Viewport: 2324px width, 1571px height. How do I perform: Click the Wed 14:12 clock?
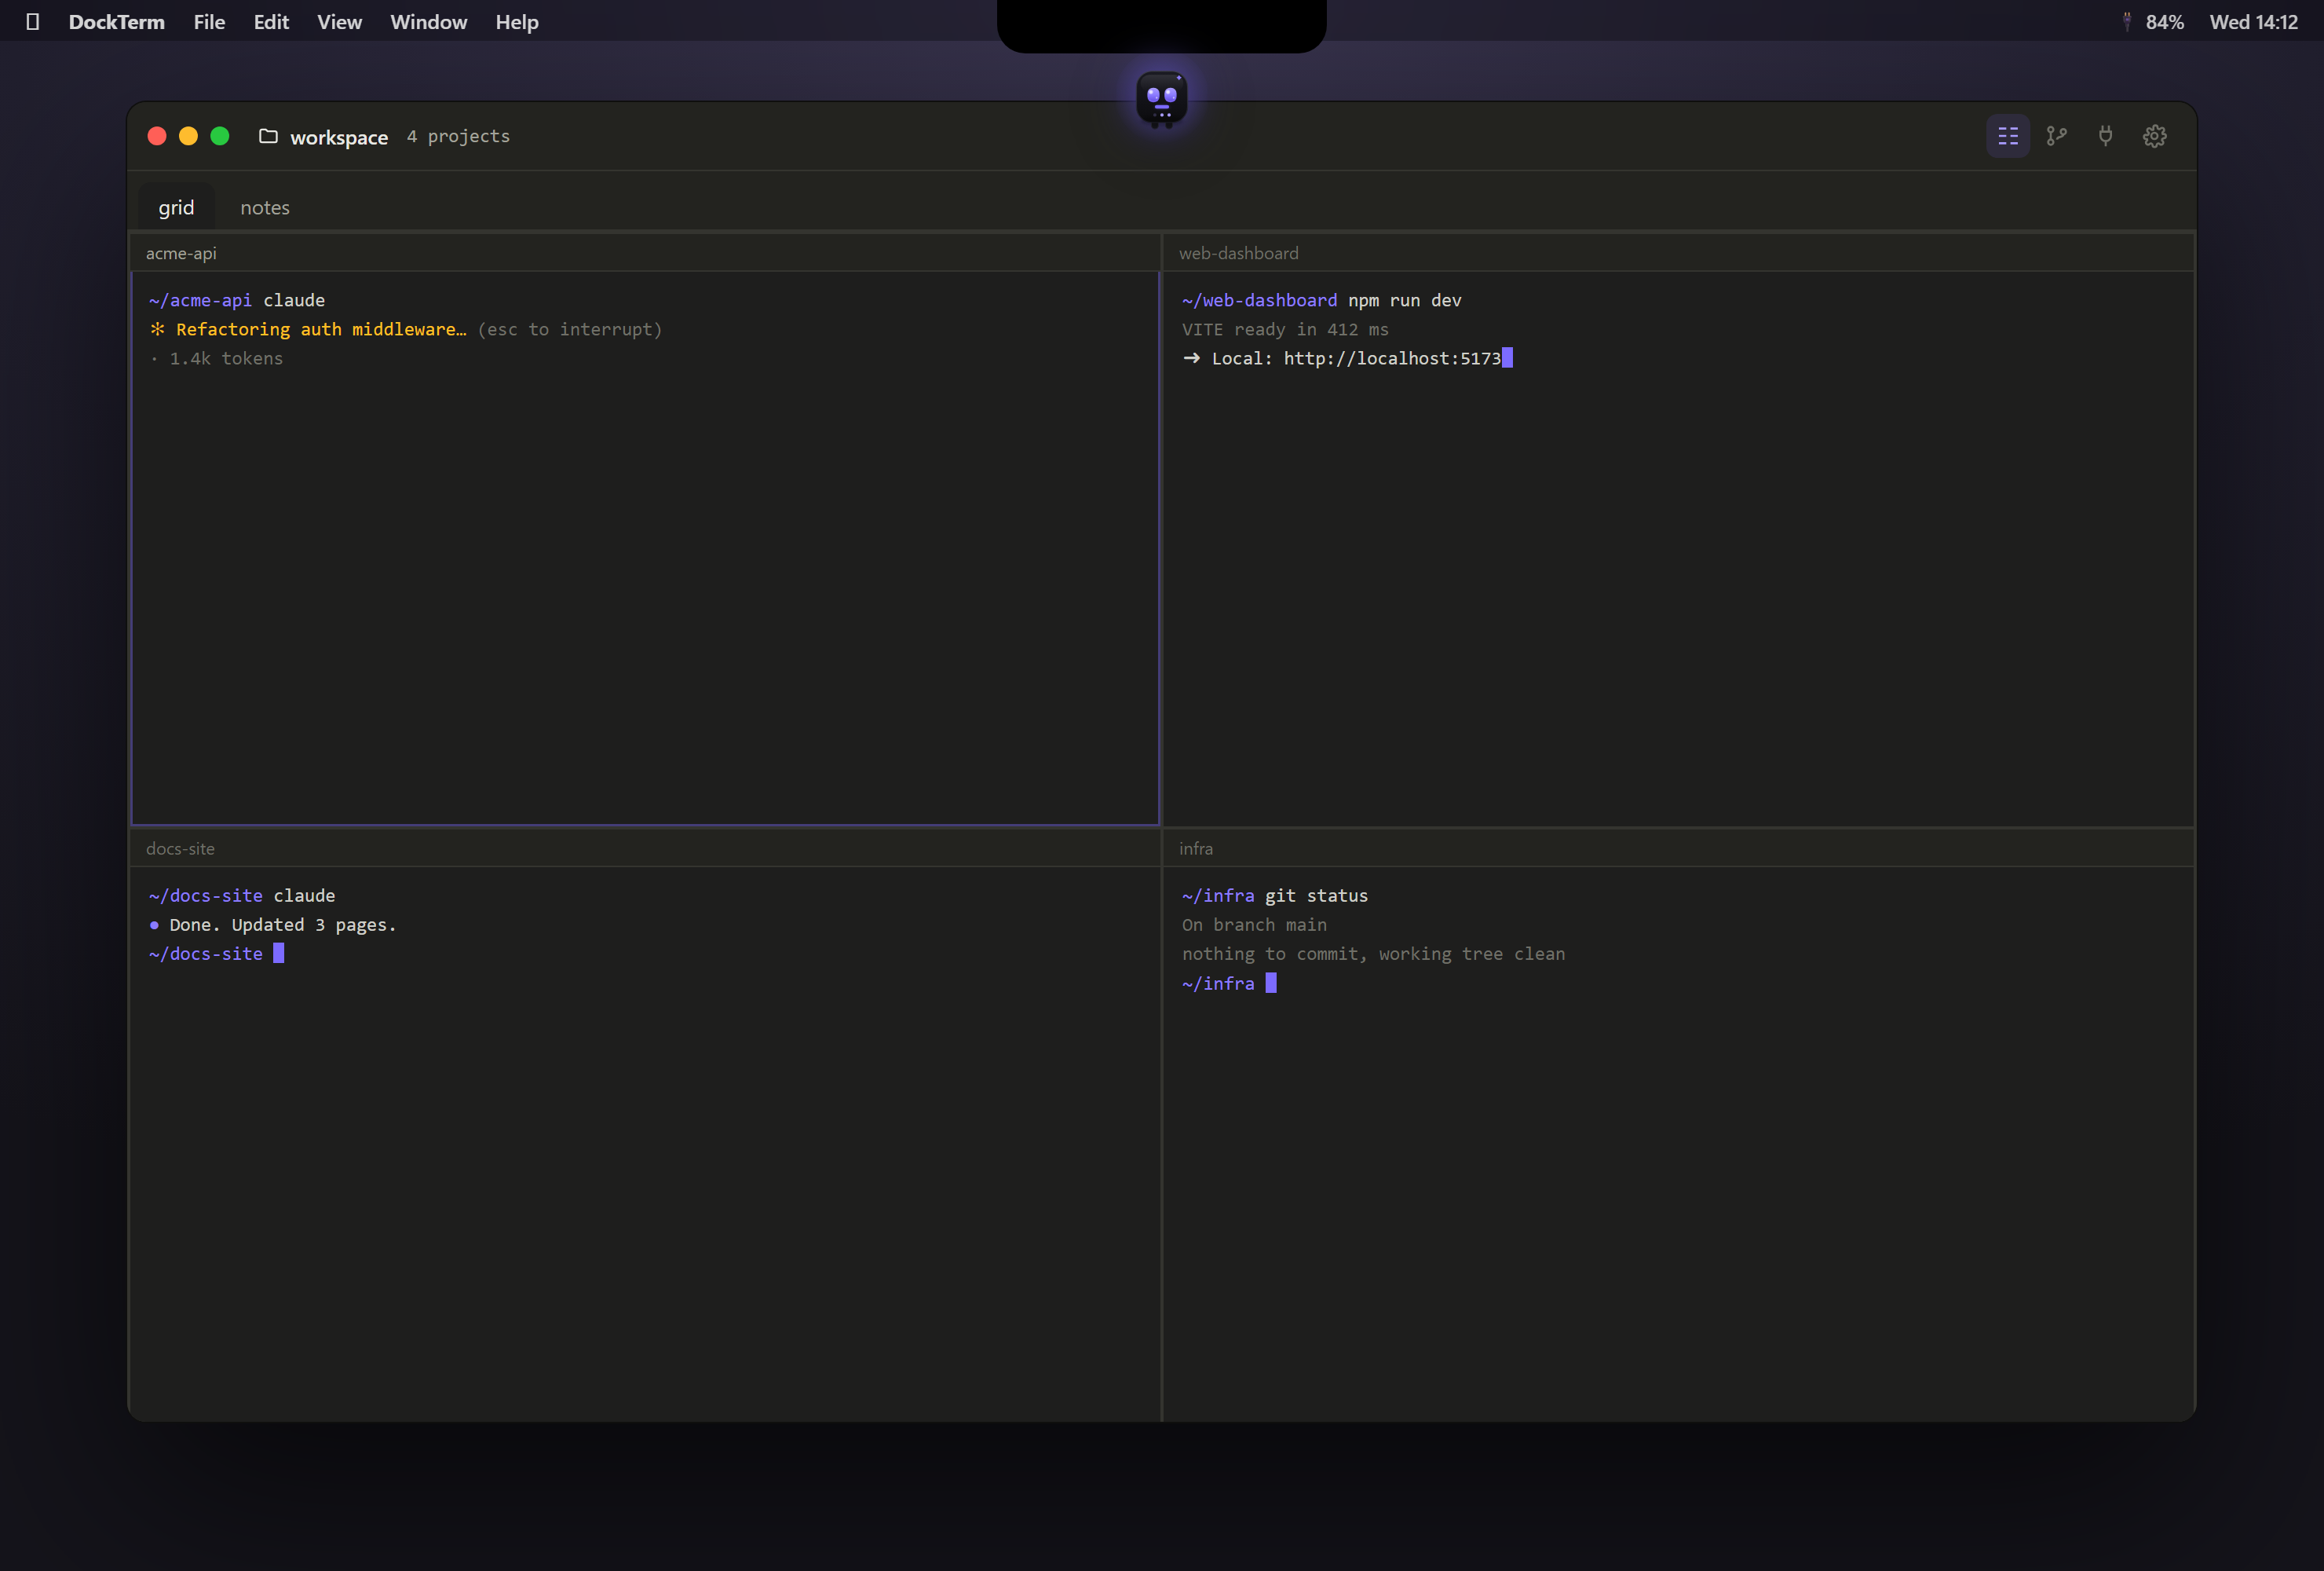pos(2253,22)
